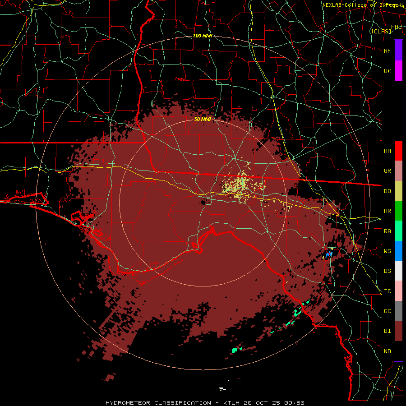Click the gray GC legend swatch

pyautogui.click(x=398, y=311)
